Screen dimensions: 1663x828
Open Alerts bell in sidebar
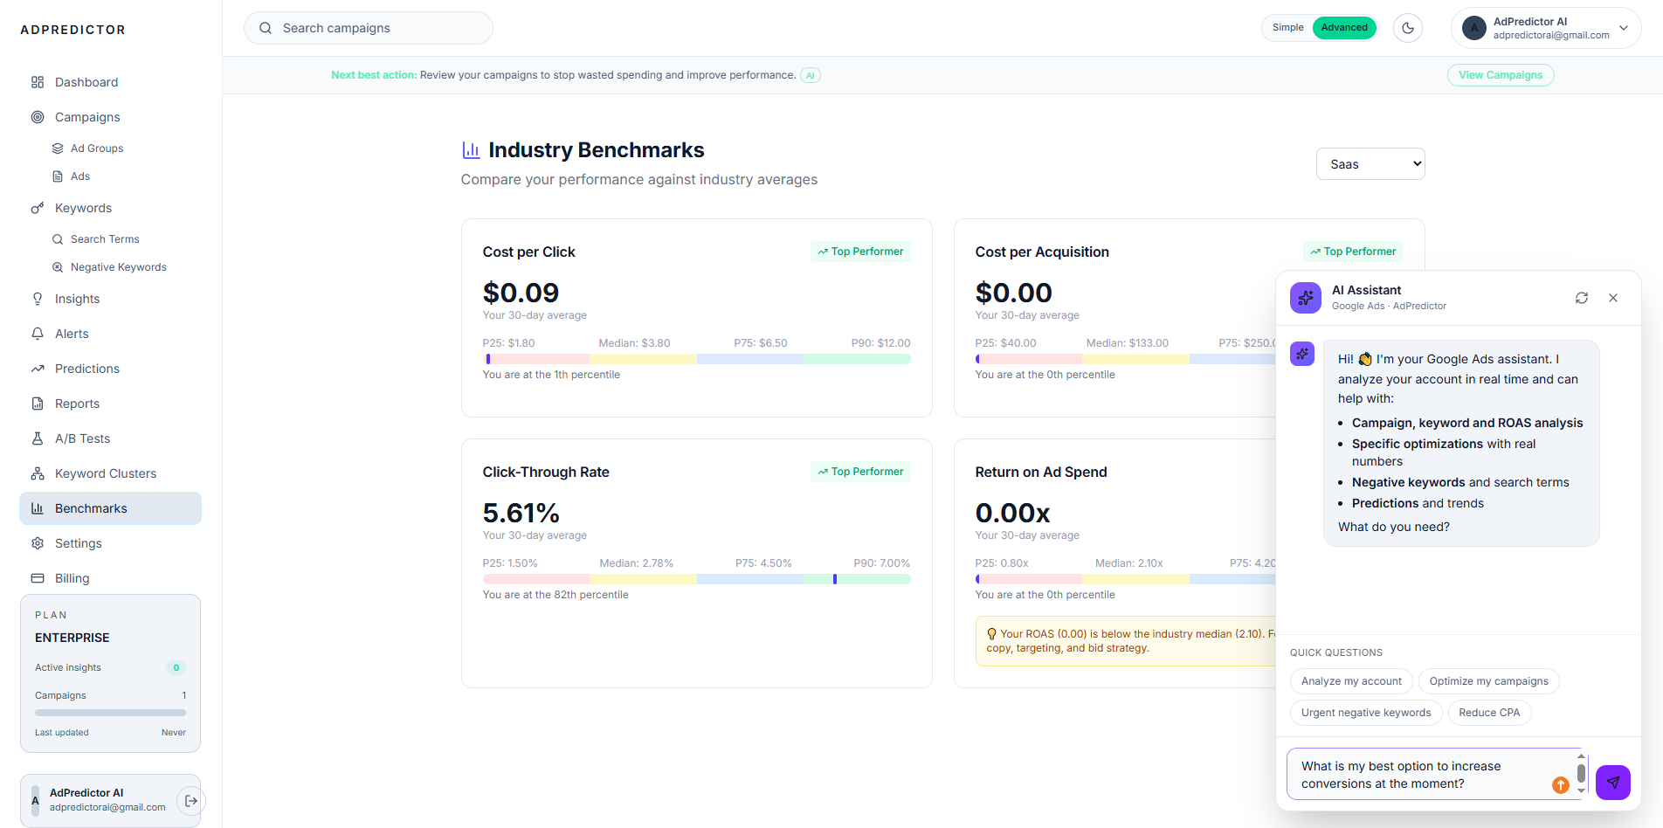tap(72, 334)
